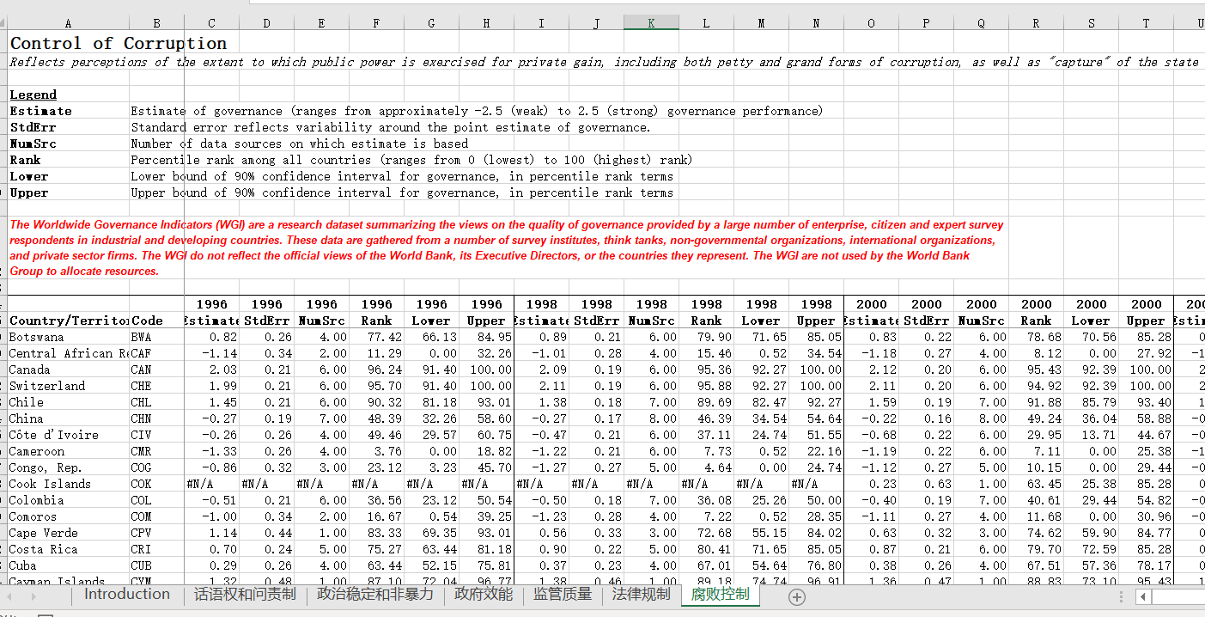Viewport: 1205px width, 617px height.
Task: Select the Côte d'Ivoire country cell
Action: click(x=69, y=435)
